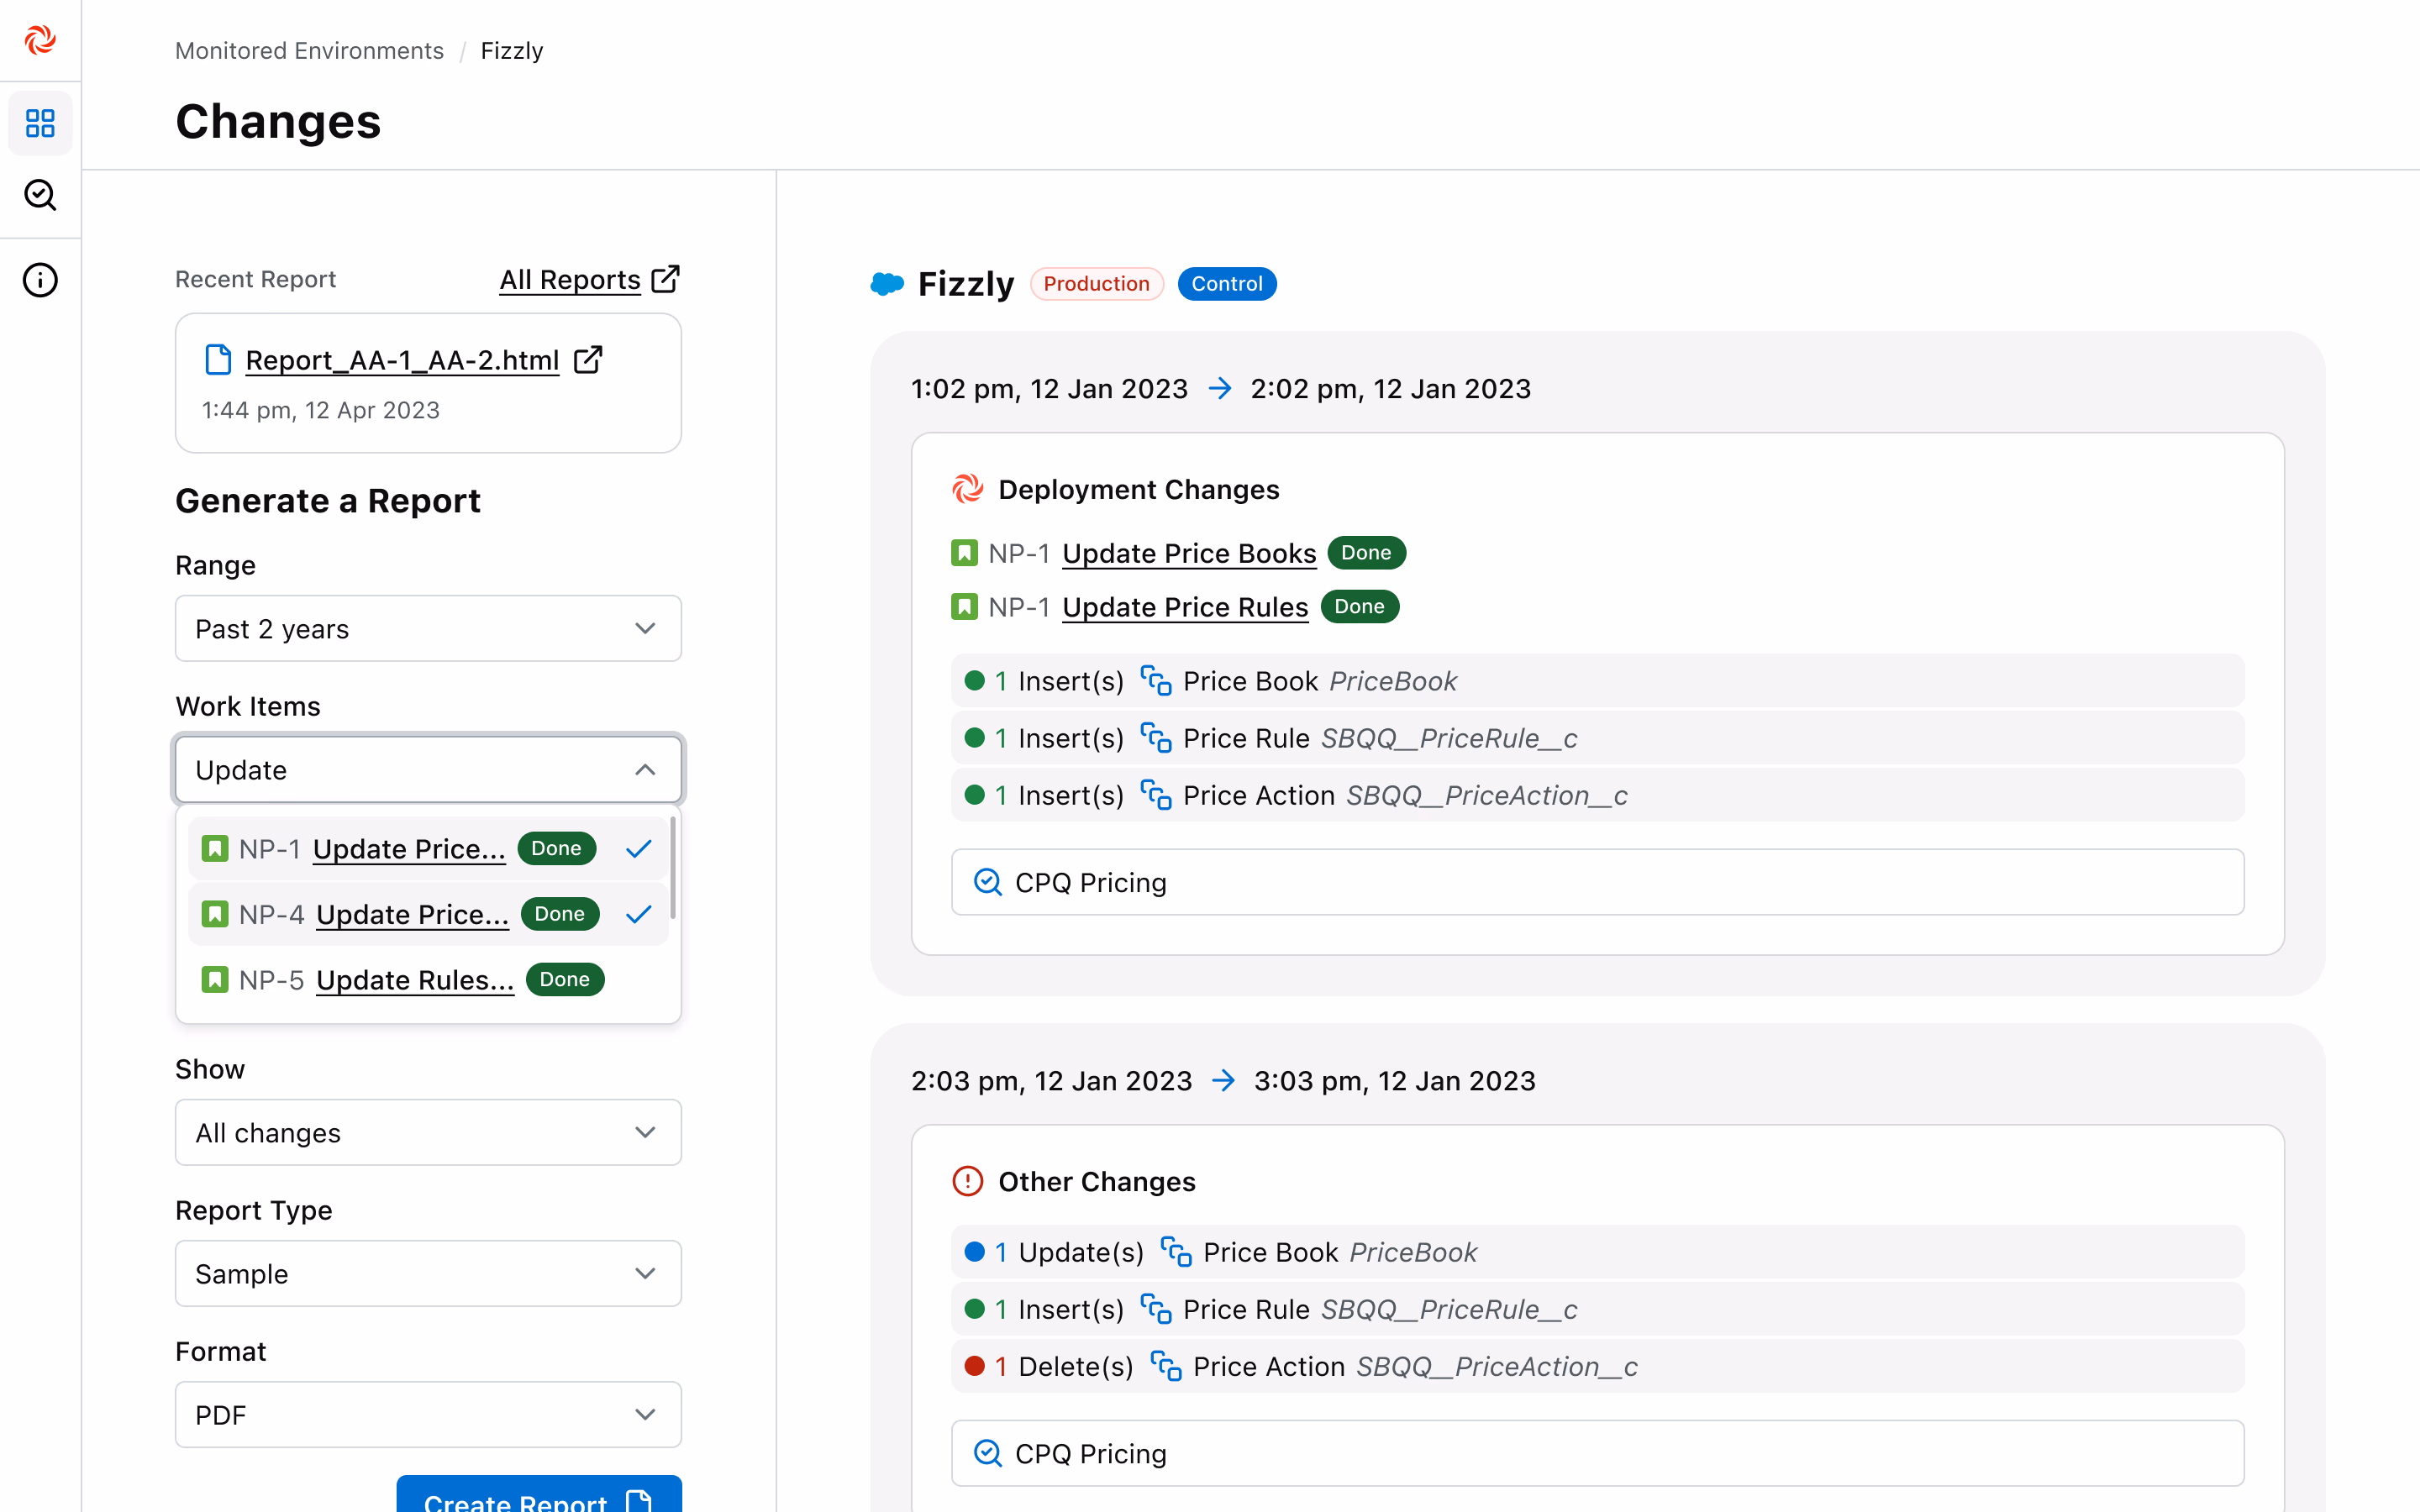Click the Create Report button
Viewport: 2420px width, 1512px height.
click(538, 1497)
